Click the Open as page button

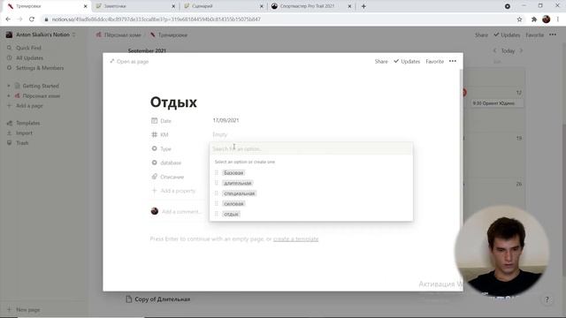[x=129, y=62]
